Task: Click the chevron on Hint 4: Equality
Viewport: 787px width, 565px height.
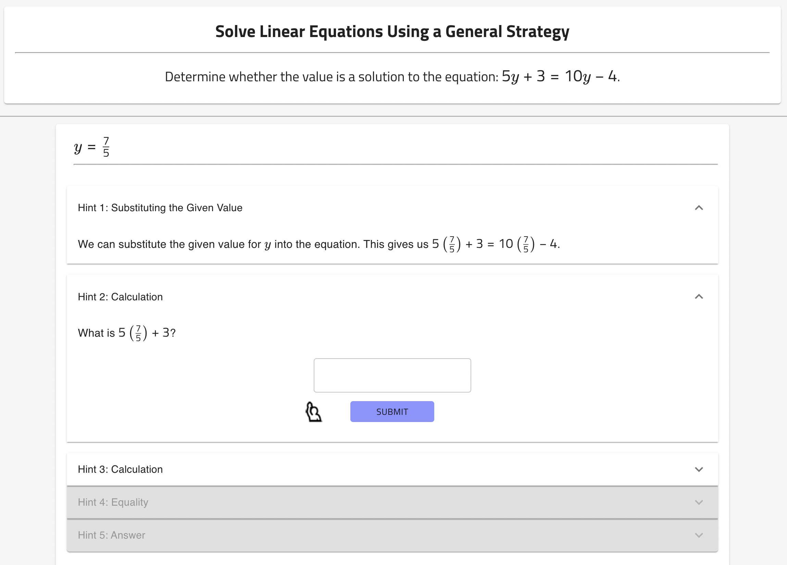Action: (699, 503)
